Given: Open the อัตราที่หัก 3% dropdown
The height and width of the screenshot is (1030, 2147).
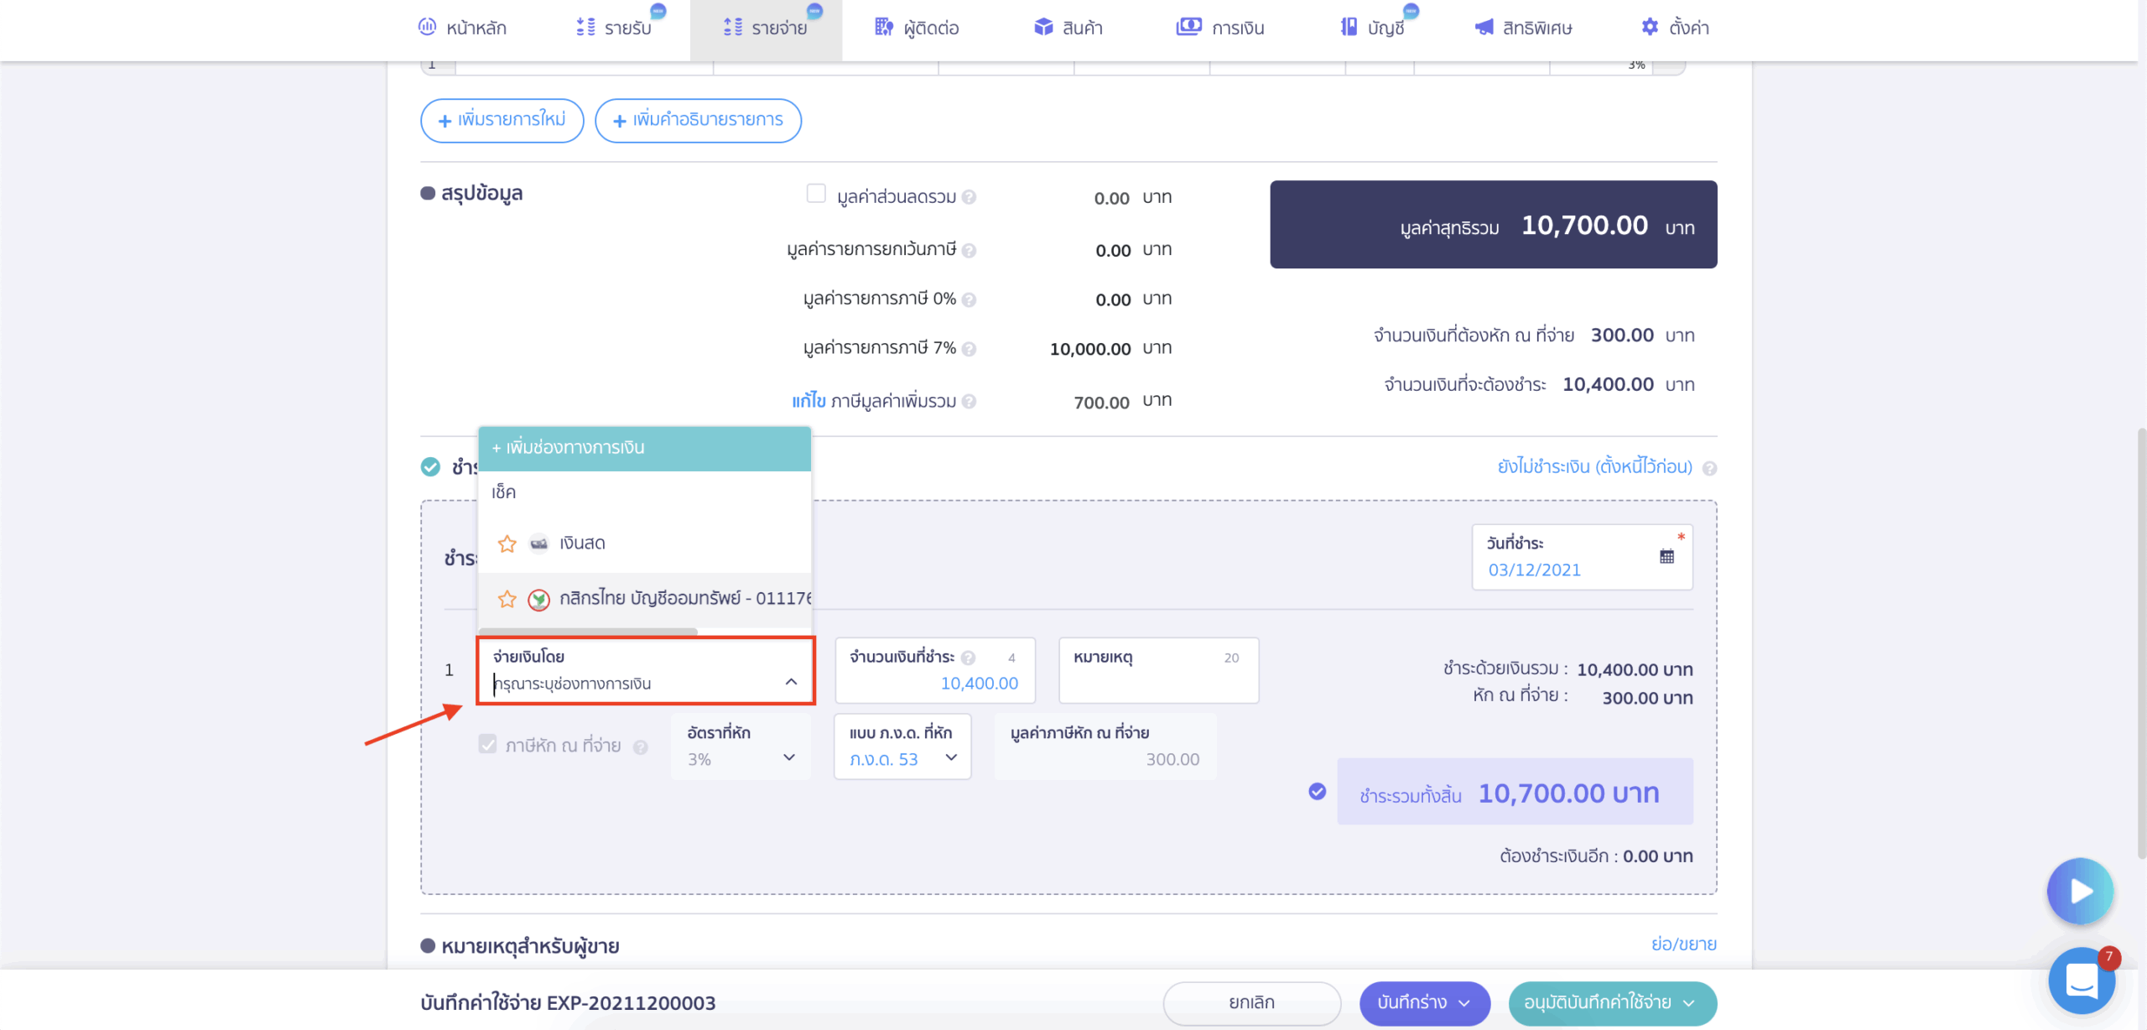Looking at the screenshot, I should (x=741, y=746).
